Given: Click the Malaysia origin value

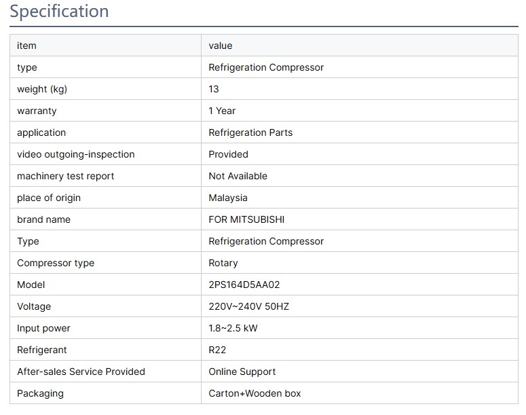Looking at the screenshot, I should [x=228, y=198].
